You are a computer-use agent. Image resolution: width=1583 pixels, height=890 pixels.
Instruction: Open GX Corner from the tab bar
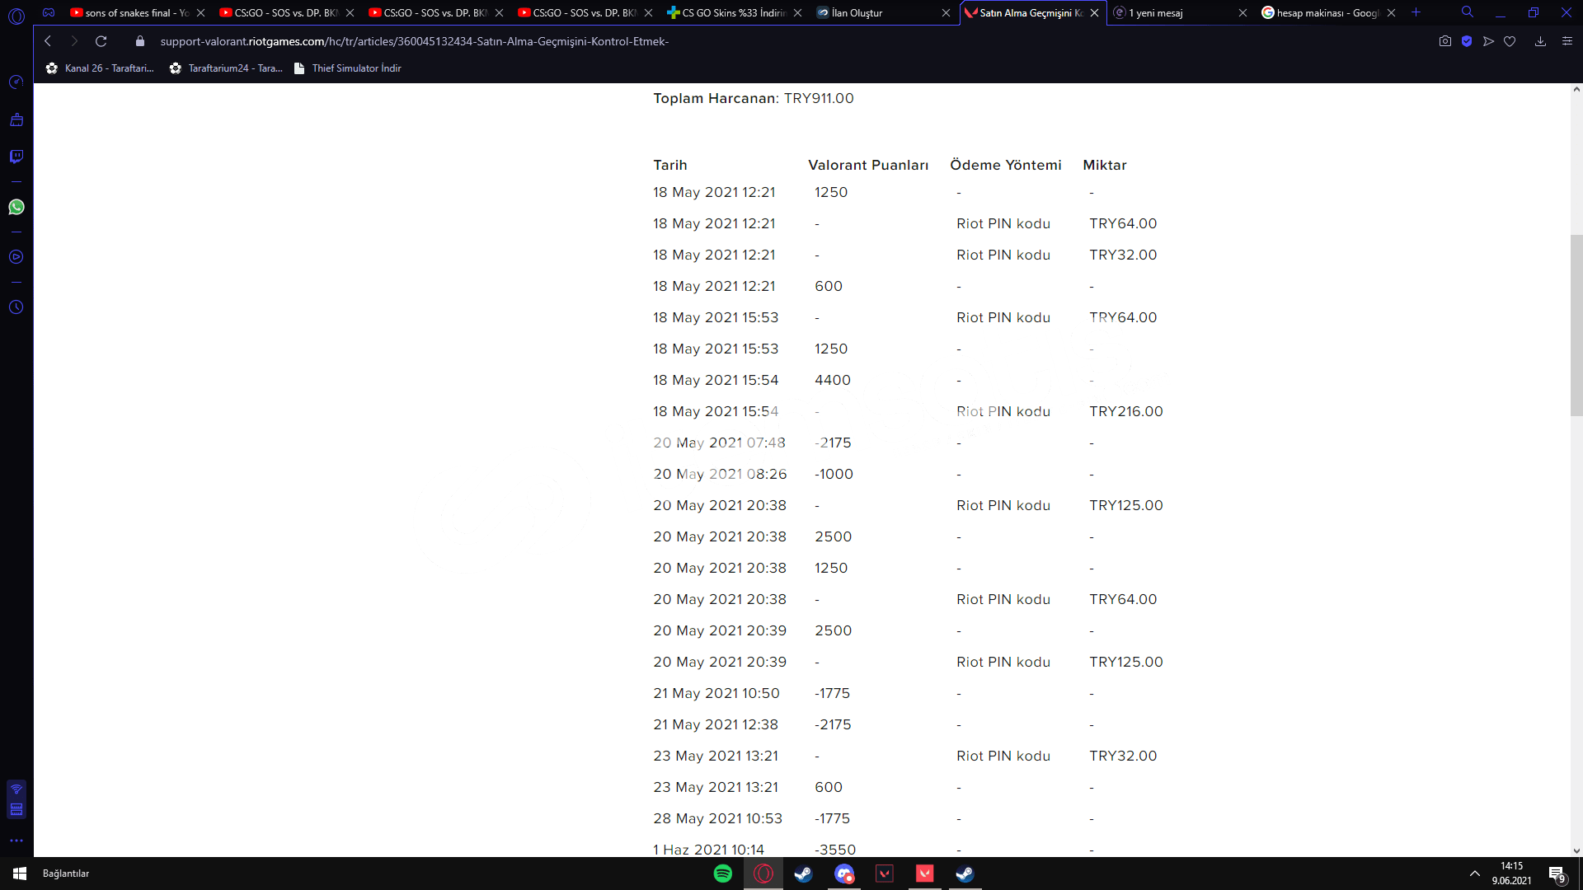(x=49, y=12)
